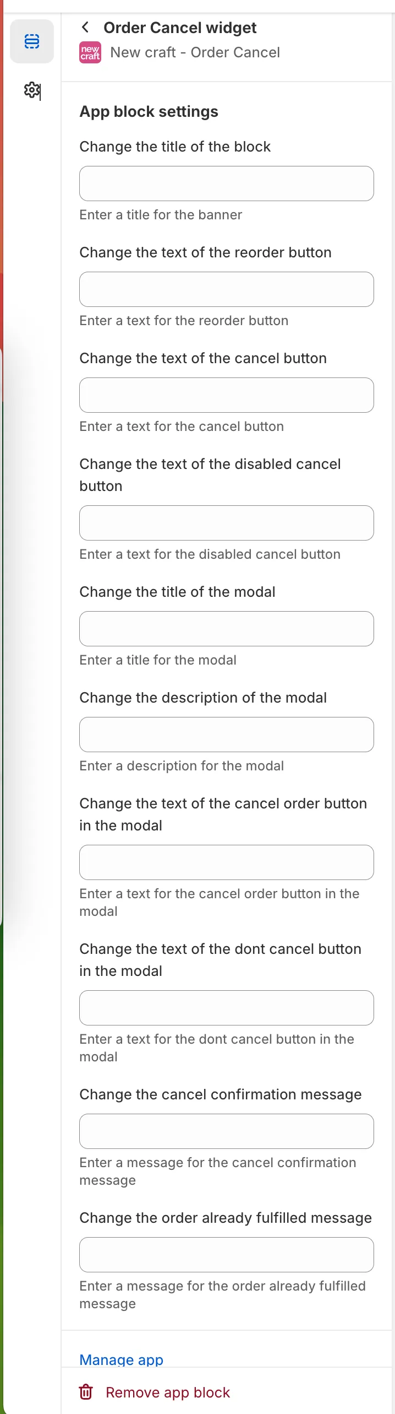Click the back arrow chevron
This screenshot has width=395, height=1414.
pos(86,26)
